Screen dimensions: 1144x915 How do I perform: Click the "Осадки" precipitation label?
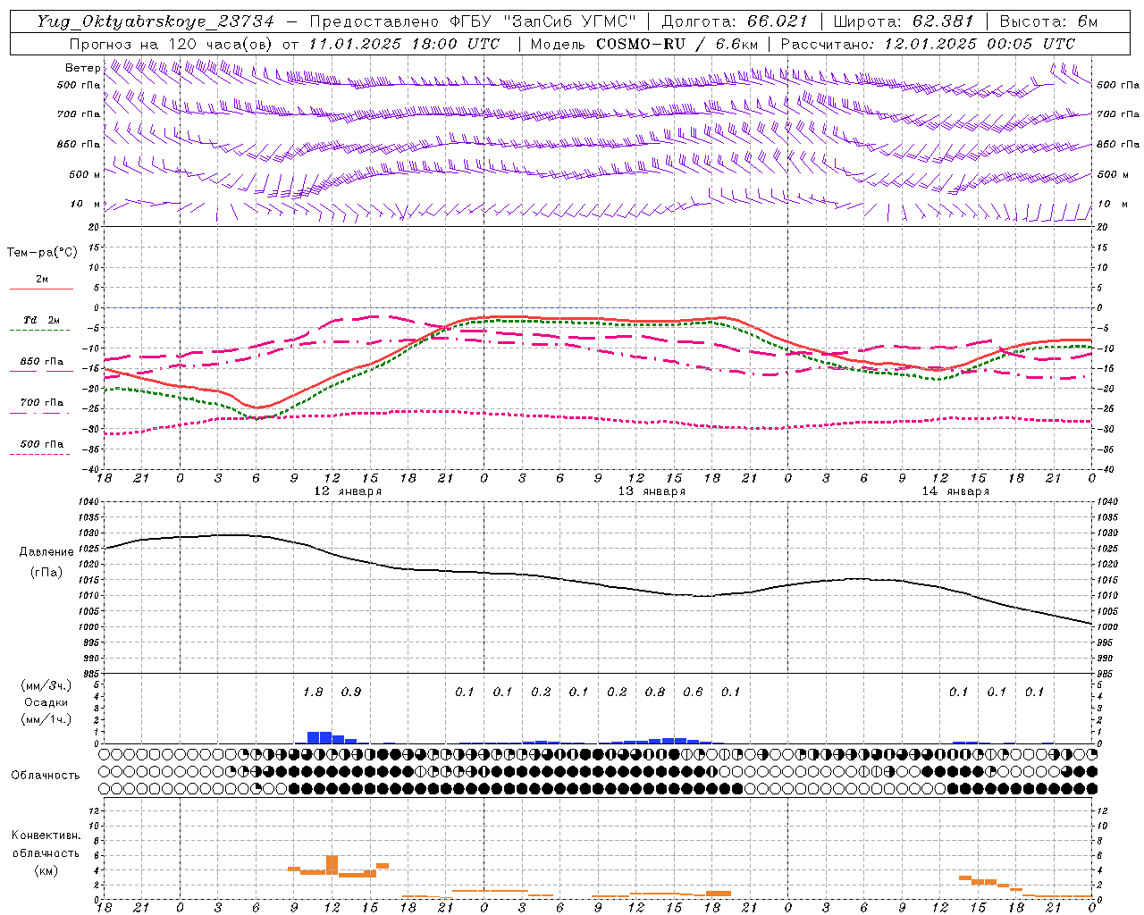[x=46, y=702]
